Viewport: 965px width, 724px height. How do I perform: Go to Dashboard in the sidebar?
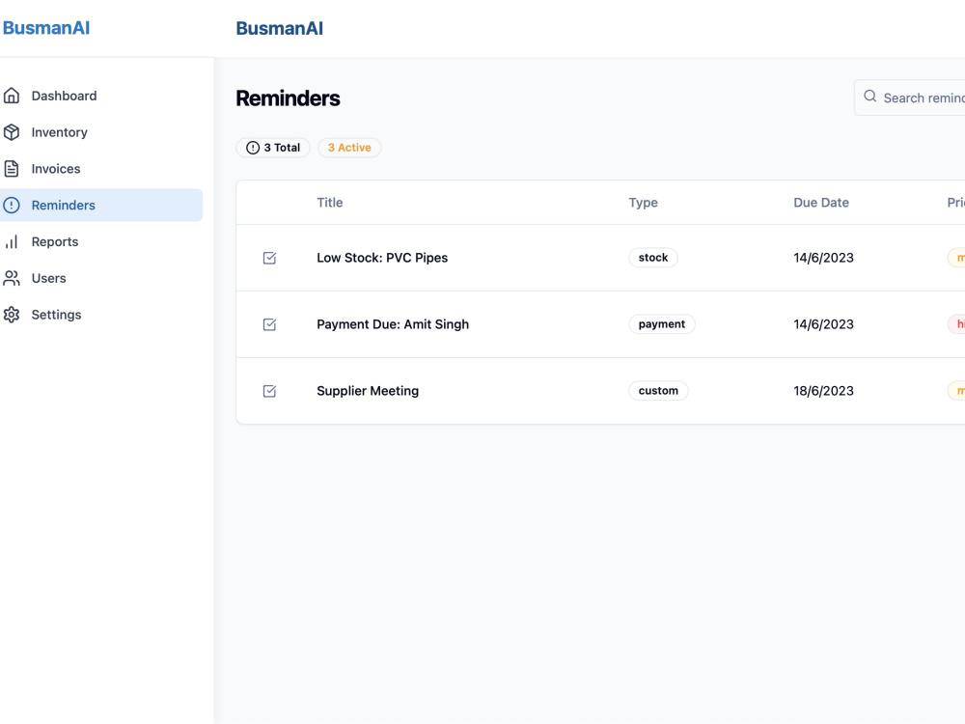coord(101,96)
